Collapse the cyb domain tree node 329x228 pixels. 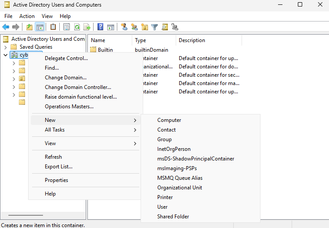click(5, 55)
